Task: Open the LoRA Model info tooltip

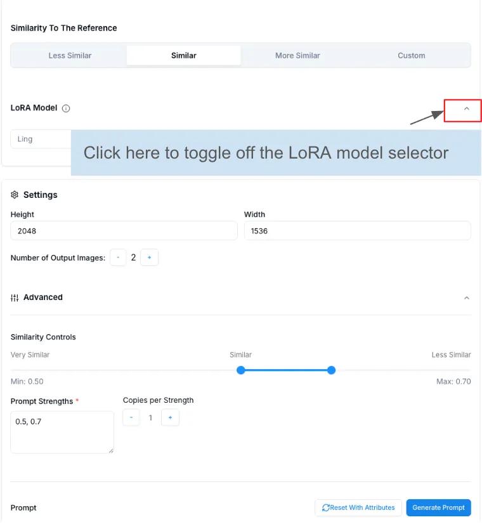Action: click(66, 108)
